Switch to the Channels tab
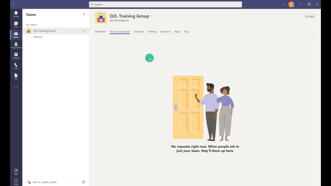The width and height of the screenshot is (331, 186). pos(139,32)
